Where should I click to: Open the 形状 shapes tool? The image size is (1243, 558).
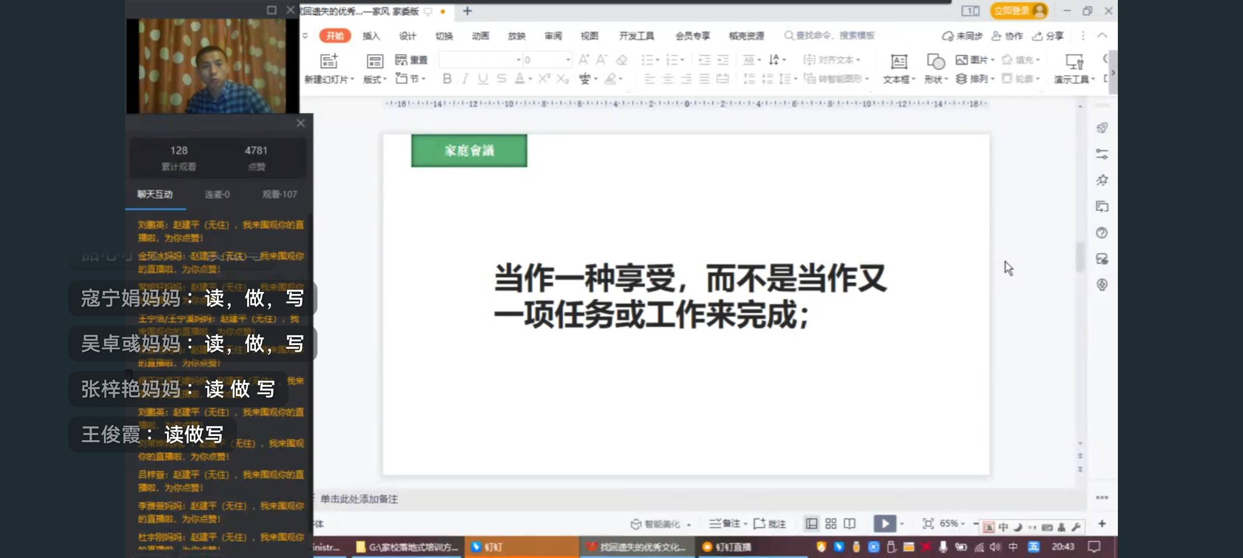click(936, 67)
